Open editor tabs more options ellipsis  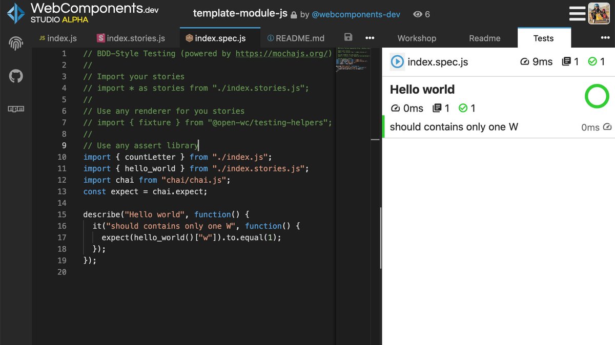click(x=370, y=38)
